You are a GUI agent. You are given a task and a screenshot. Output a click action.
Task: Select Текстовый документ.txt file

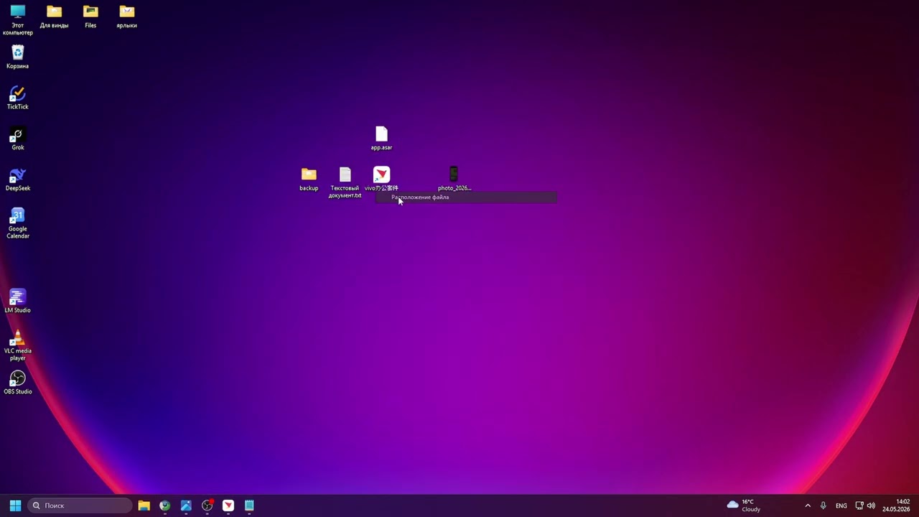345,183
